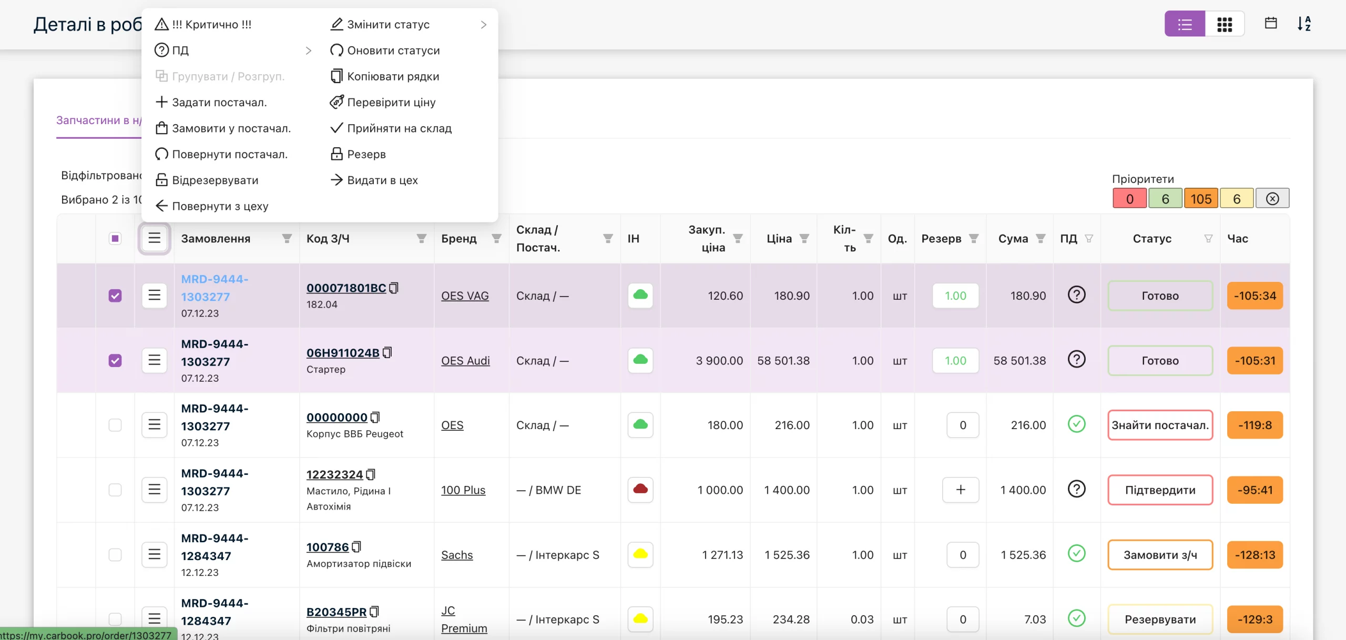Image resolution: width=1346 pixels, height=640 pixels.
Task: Open filter for Бренд column
Action: coord(496,239)
